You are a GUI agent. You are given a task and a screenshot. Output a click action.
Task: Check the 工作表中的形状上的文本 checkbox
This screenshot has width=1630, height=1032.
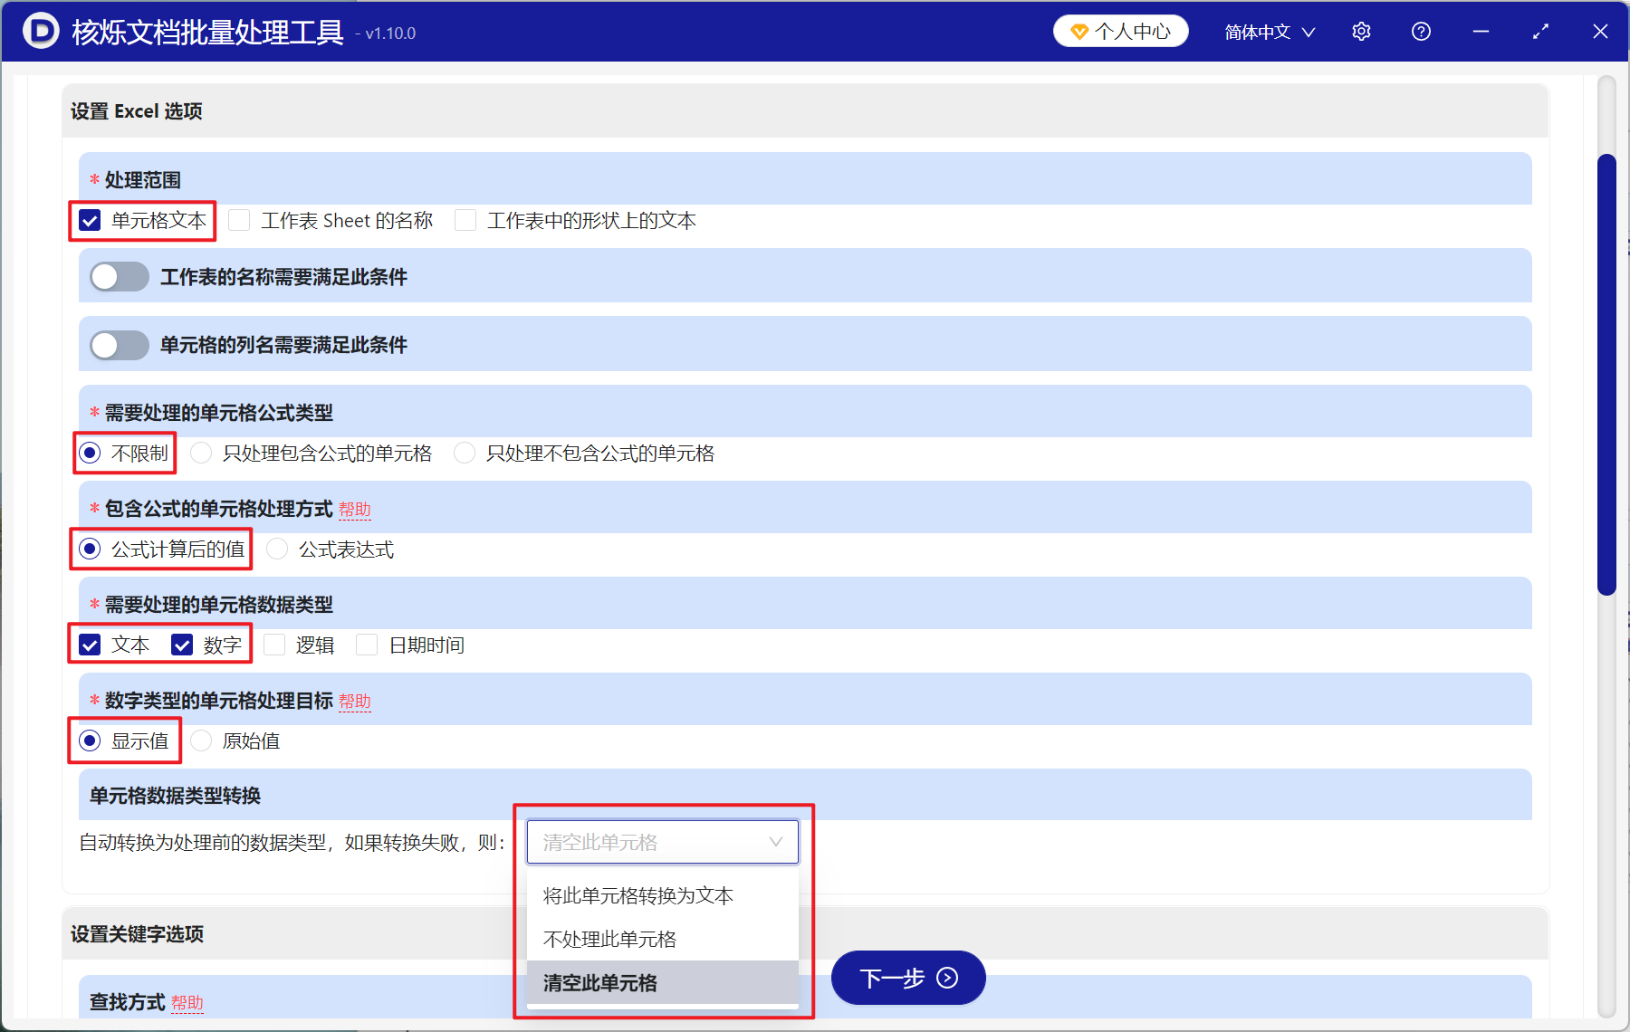(x=465, y=219)
